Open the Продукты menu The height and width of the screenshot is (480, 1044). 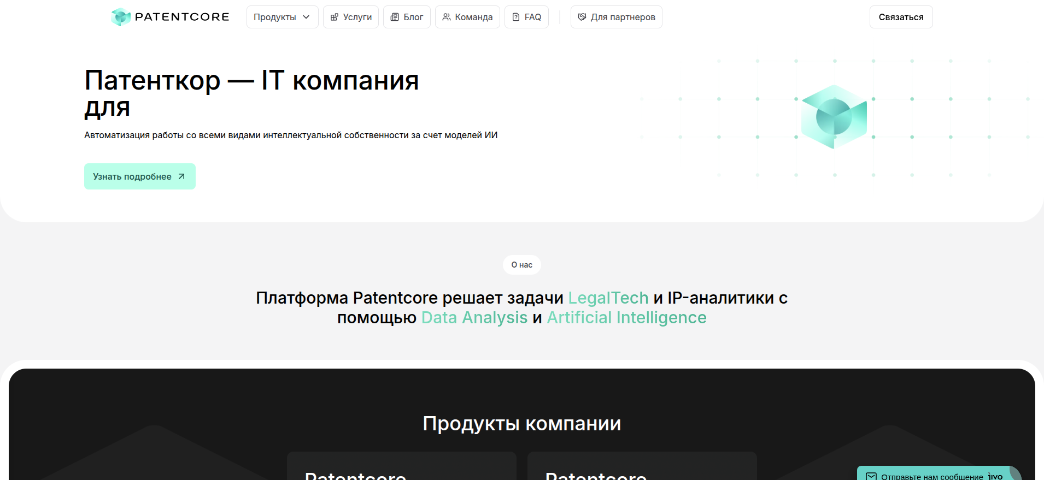pos(282,17)
